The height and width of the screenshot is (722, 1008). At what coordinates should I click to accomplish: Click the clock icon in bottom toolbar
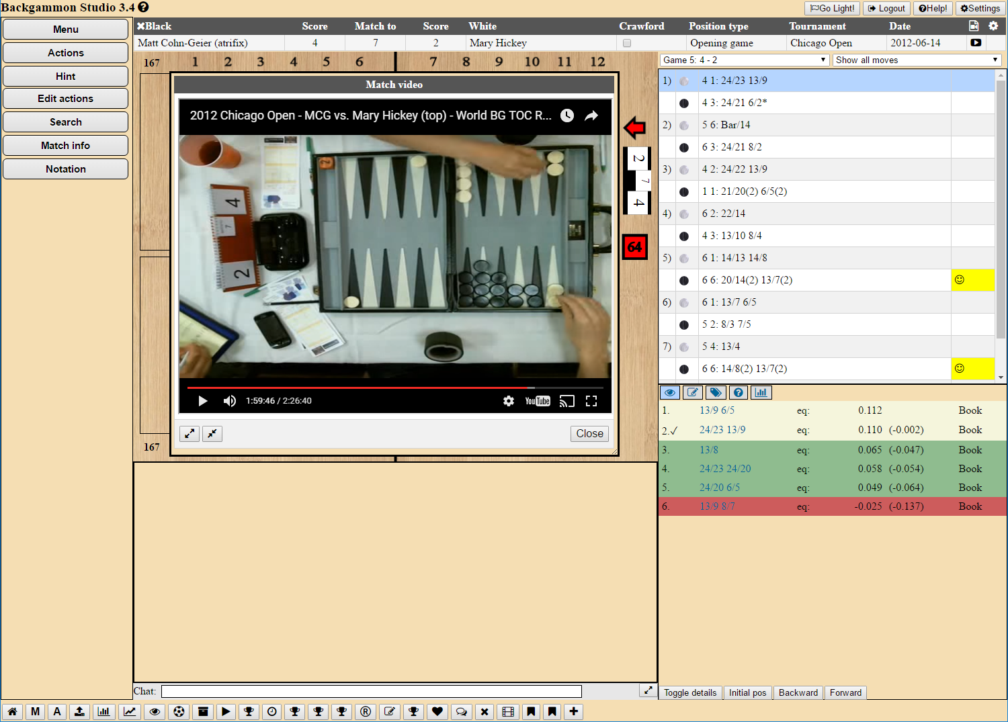272,712
